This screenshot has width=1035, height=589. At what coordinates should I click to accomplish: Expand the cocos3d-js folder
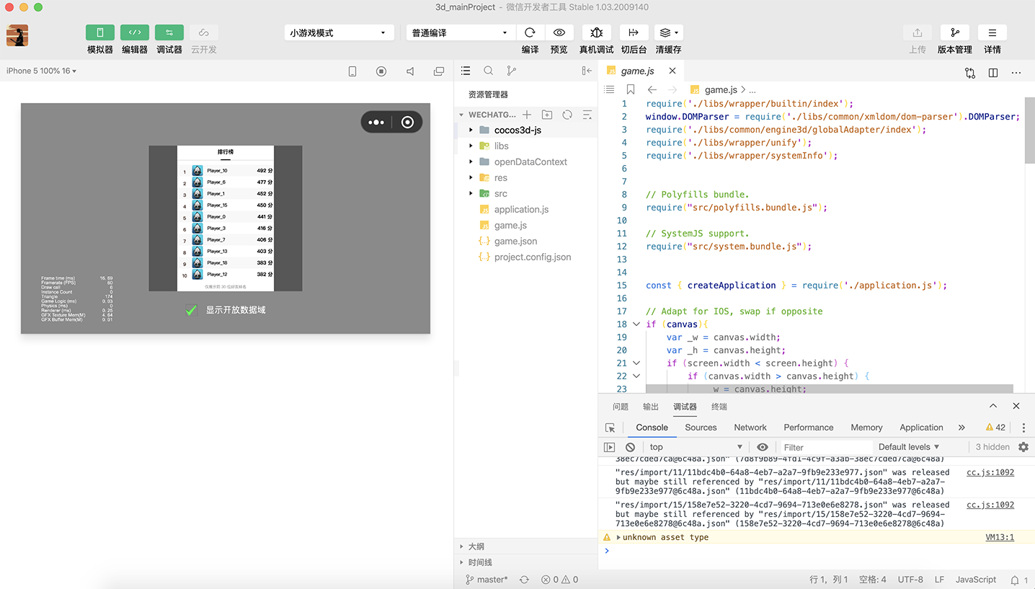click(x=471, y=130)
